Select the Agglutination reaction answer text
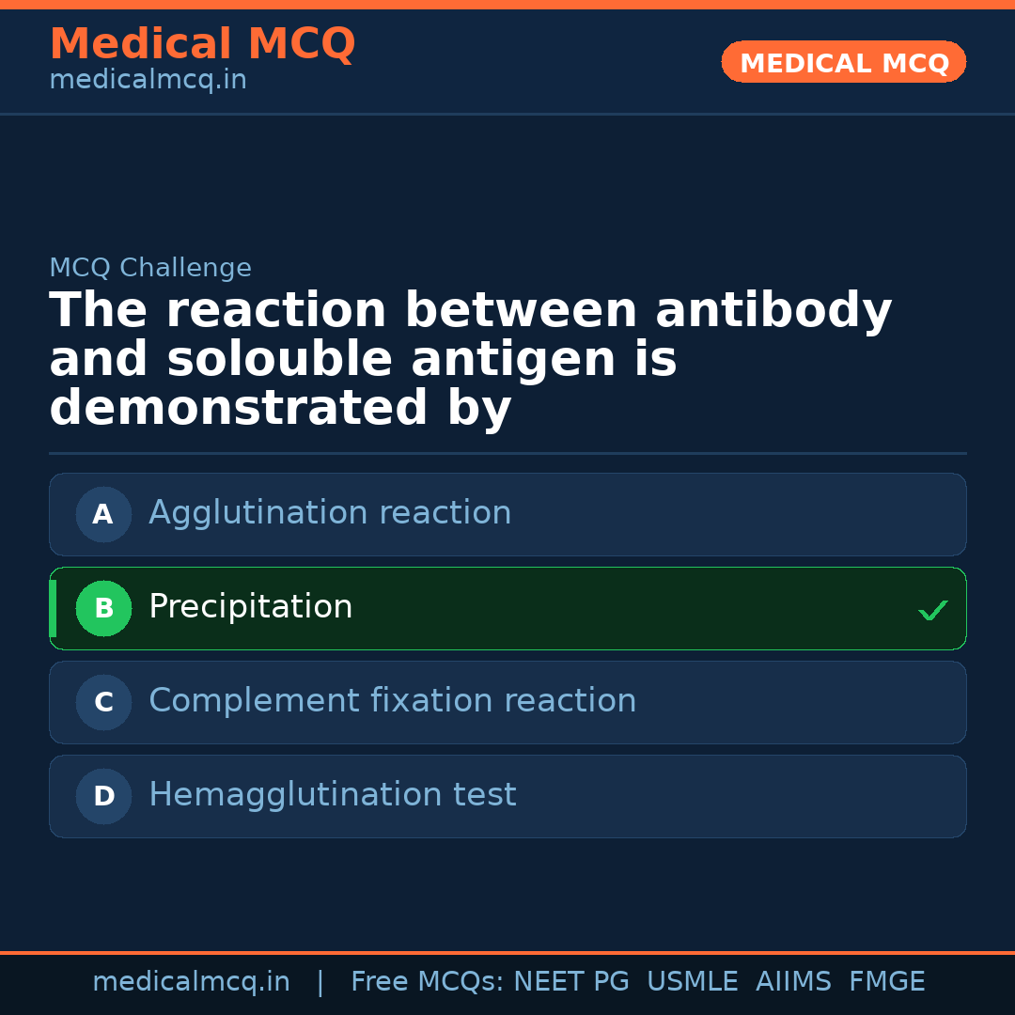Screen dimensions: 1015x1015 [x=330, y=513]
